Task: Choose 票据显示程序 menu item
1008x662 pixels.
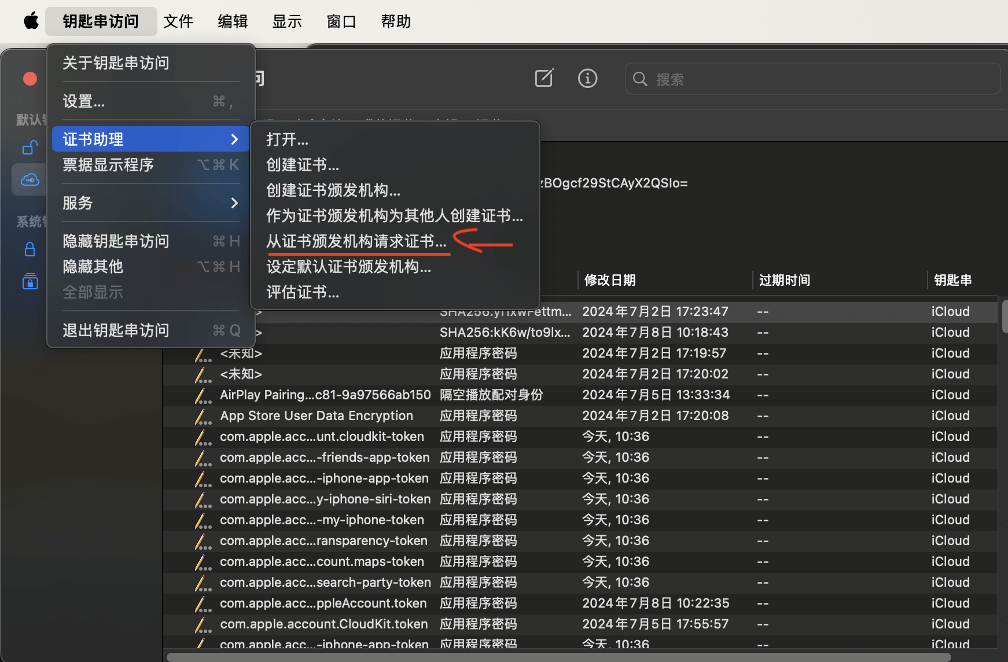Action: [x=150, y=165]
